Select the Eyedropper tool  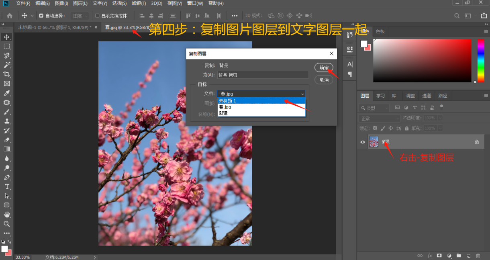7,93
